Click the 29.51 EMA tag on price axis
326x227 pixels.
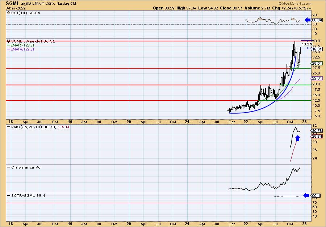coord(317,64)
